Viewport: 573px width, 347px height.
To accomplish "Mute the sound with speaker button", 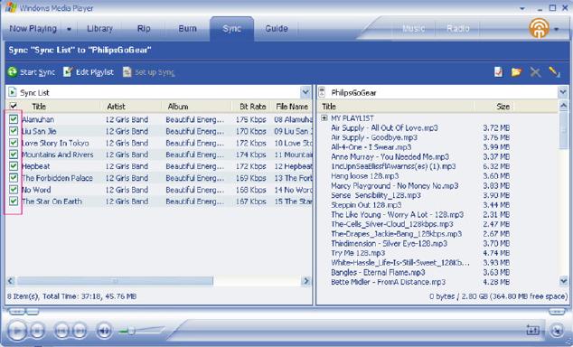I will pyautogui.click(x=104, y=331).
